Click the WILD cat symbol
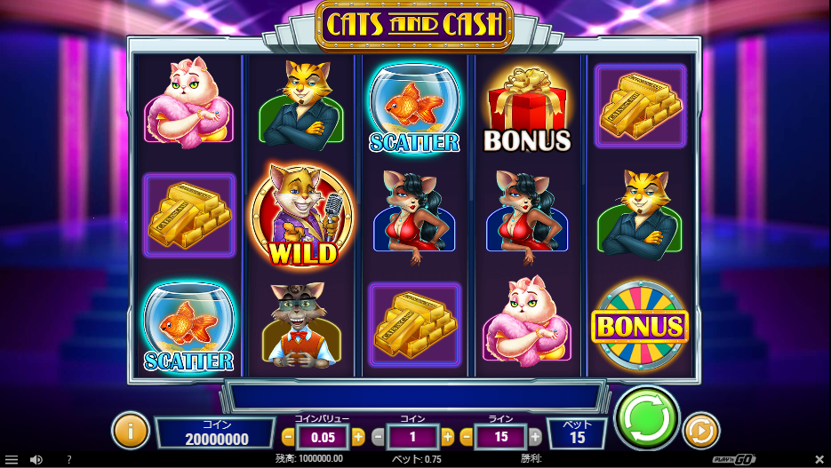This screenshot has height=468, width=831. click(302, 215)
